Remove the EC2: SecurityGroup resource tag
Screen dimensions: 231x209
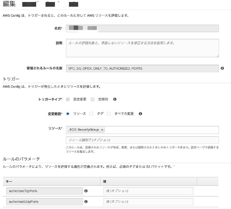102,130
